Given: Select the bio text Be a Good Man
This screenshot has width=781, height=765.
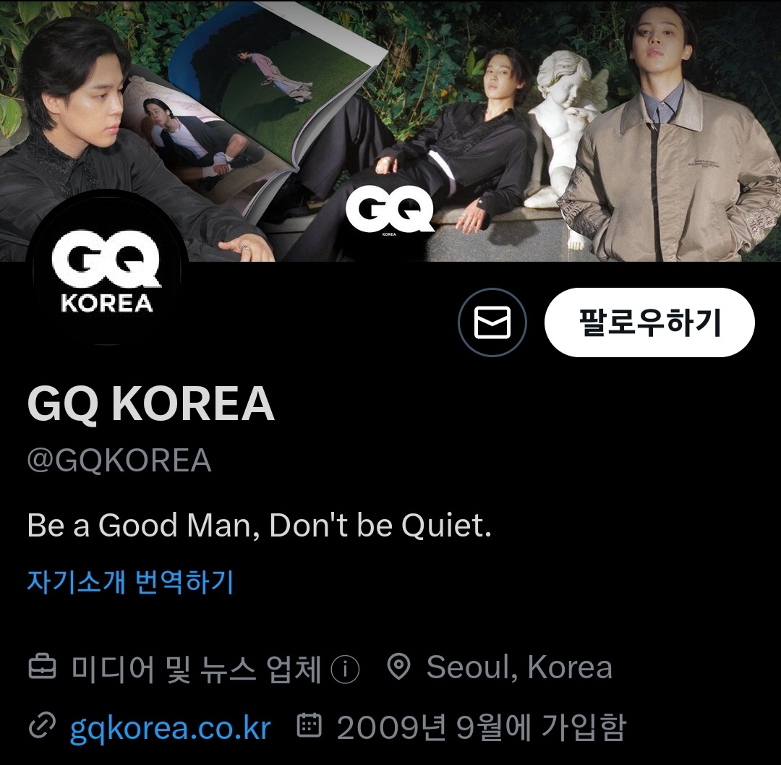Looking at the screenshot, I should pyautogui.click(x=143, y=526).
